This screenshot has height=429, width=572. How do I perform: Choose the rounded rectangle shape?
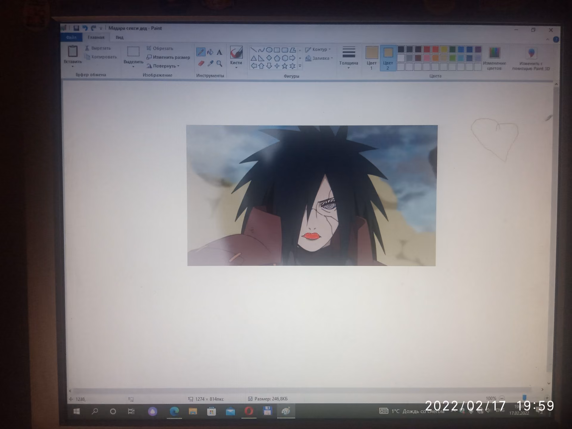[x=285, y=50]
